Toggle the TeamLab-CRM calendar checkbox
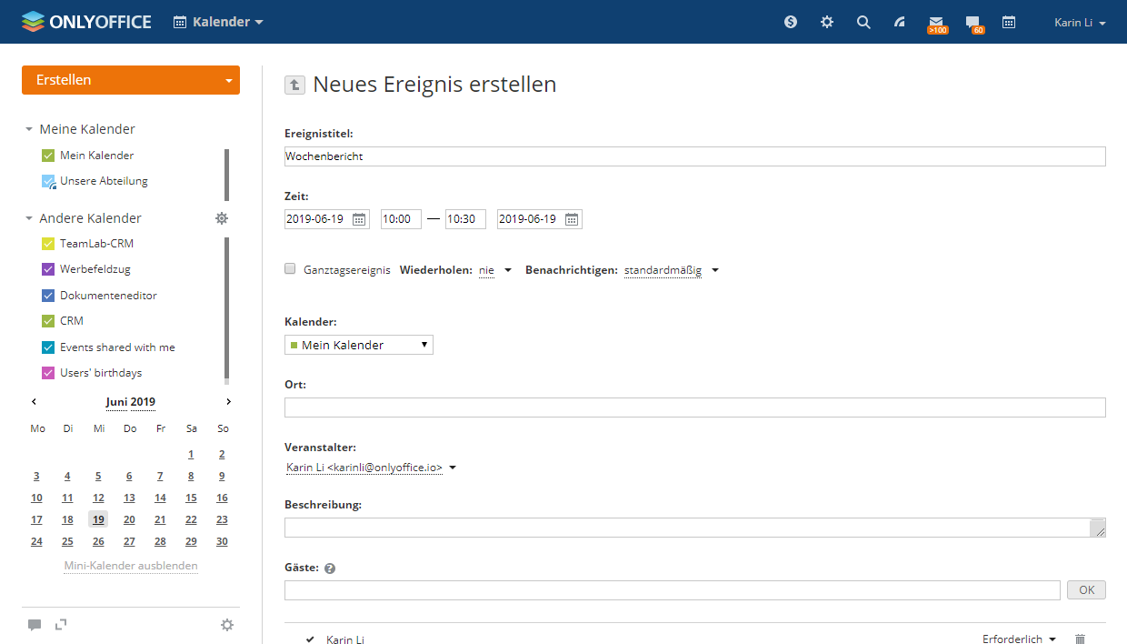The image size is (1127, 644). click(x=48, y=244)
